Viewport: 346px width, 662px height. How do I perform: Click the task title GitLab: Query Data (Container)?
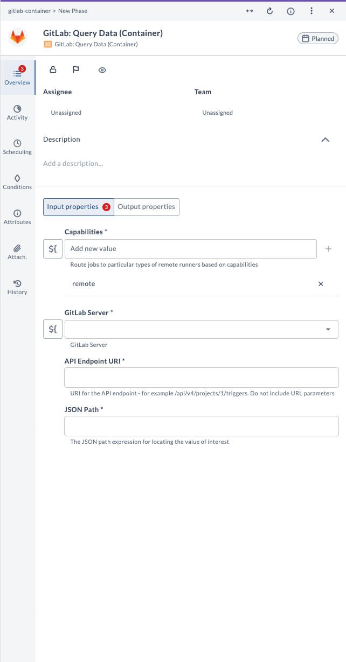(103, 33)
